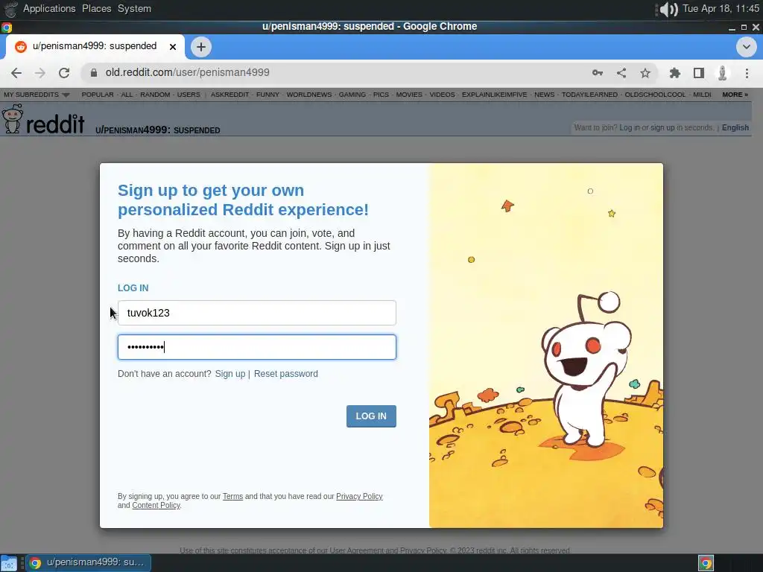This screenshot has width=763, height=572.
Task: Open the Content Policy link
Action: [x=156, y=506]
